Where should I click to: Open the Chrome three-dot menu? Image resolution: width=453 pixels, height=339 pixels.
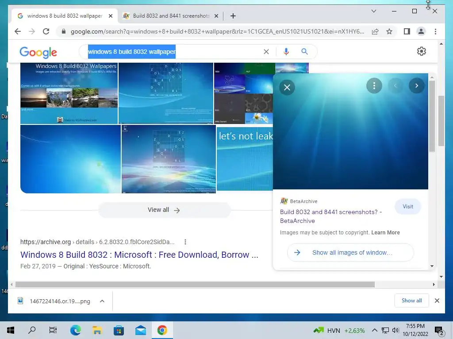435,31
